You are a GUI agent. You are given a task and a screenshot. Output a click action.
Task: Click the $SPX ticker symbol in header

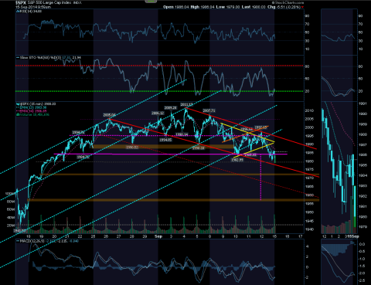(21, 2)
